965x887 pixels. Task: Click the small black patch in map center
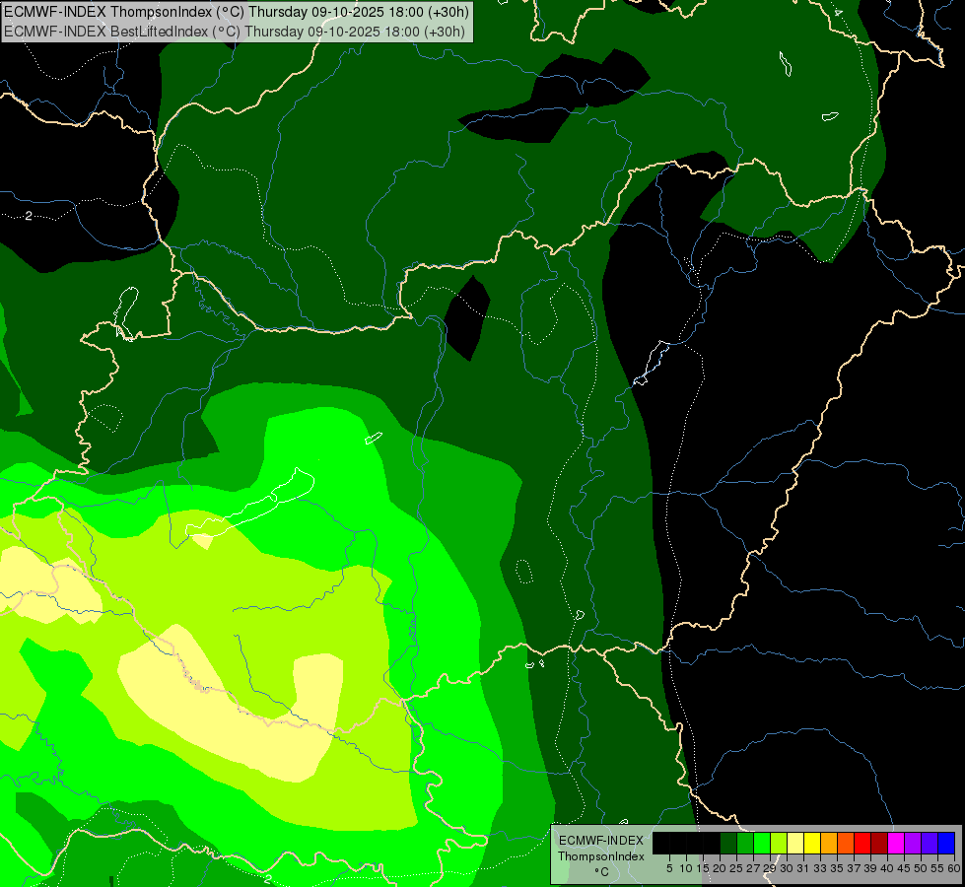coord(466,317)
